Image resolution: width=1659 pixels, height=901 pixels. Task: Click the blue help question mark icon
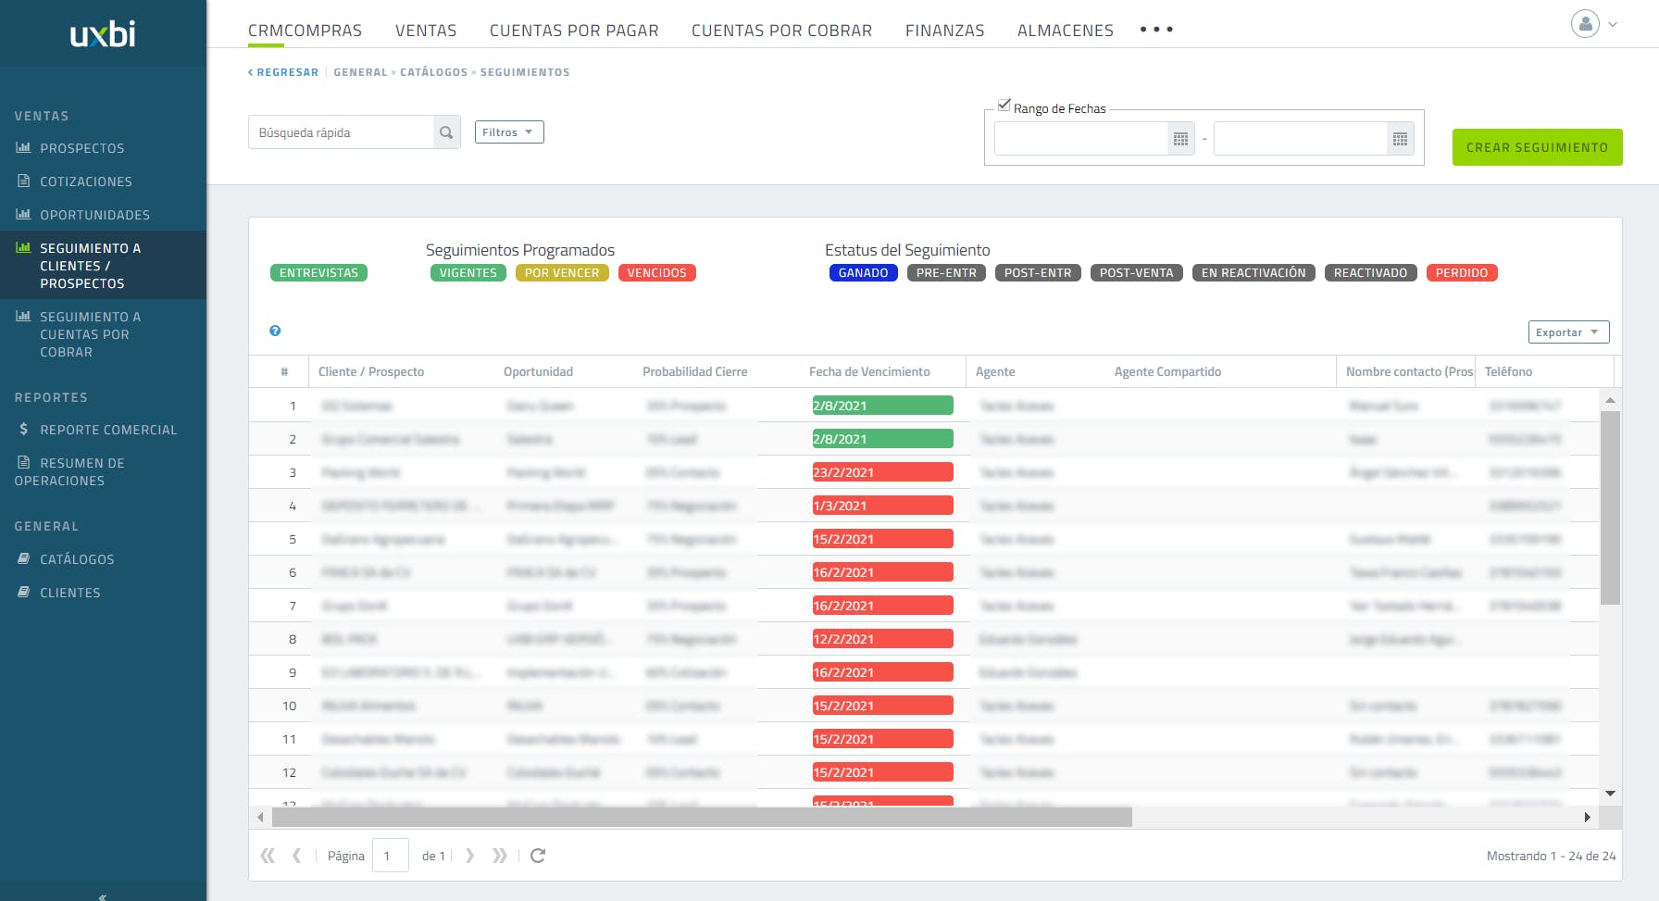pyautogui.click(x=275, y=331)
